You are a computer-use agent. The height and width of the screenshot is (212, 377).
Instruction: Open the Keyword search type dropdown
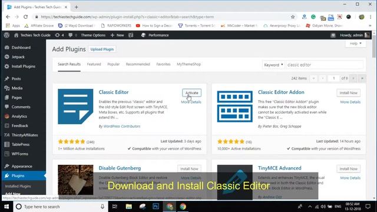273,65
